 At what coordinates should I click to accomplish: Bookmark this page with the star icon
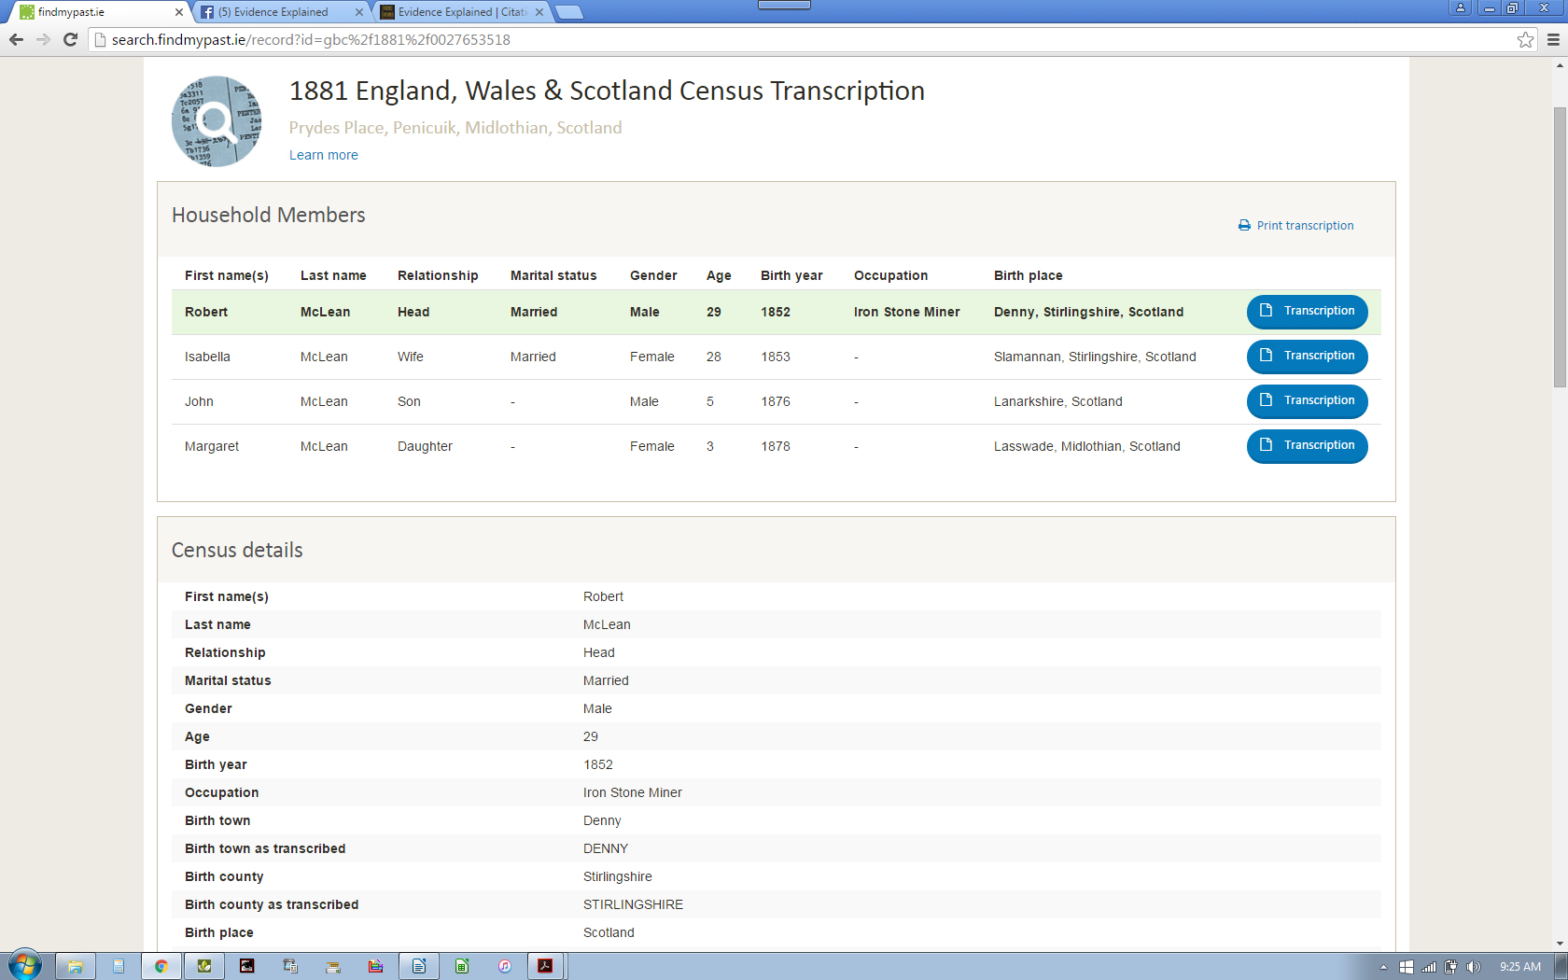1524,39
